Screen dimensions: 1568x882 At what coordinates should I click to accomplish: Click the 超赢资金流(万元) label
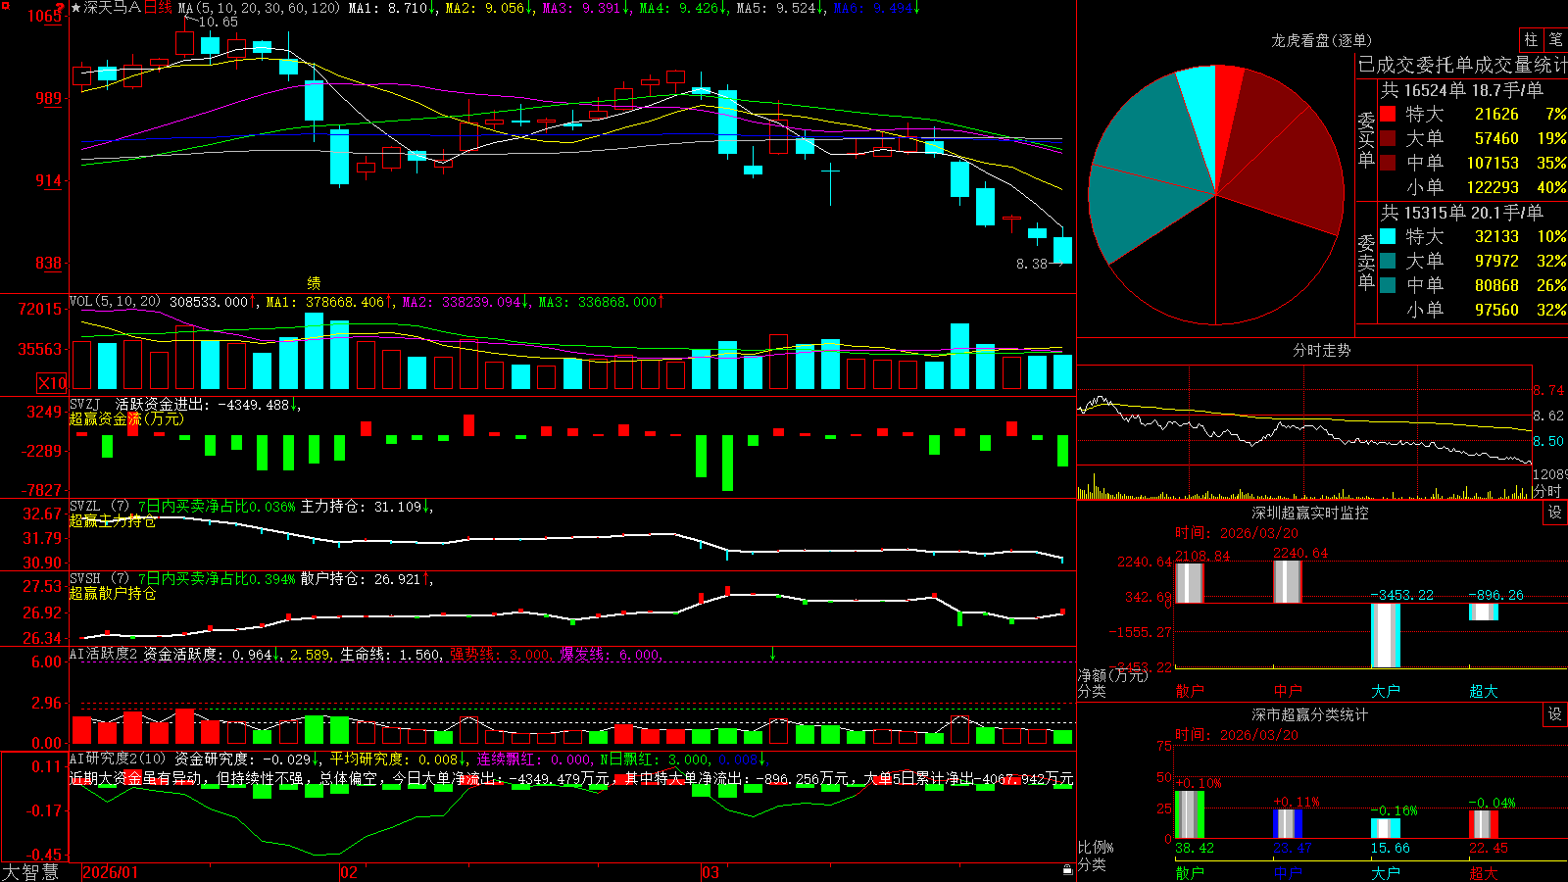point(126,418)
